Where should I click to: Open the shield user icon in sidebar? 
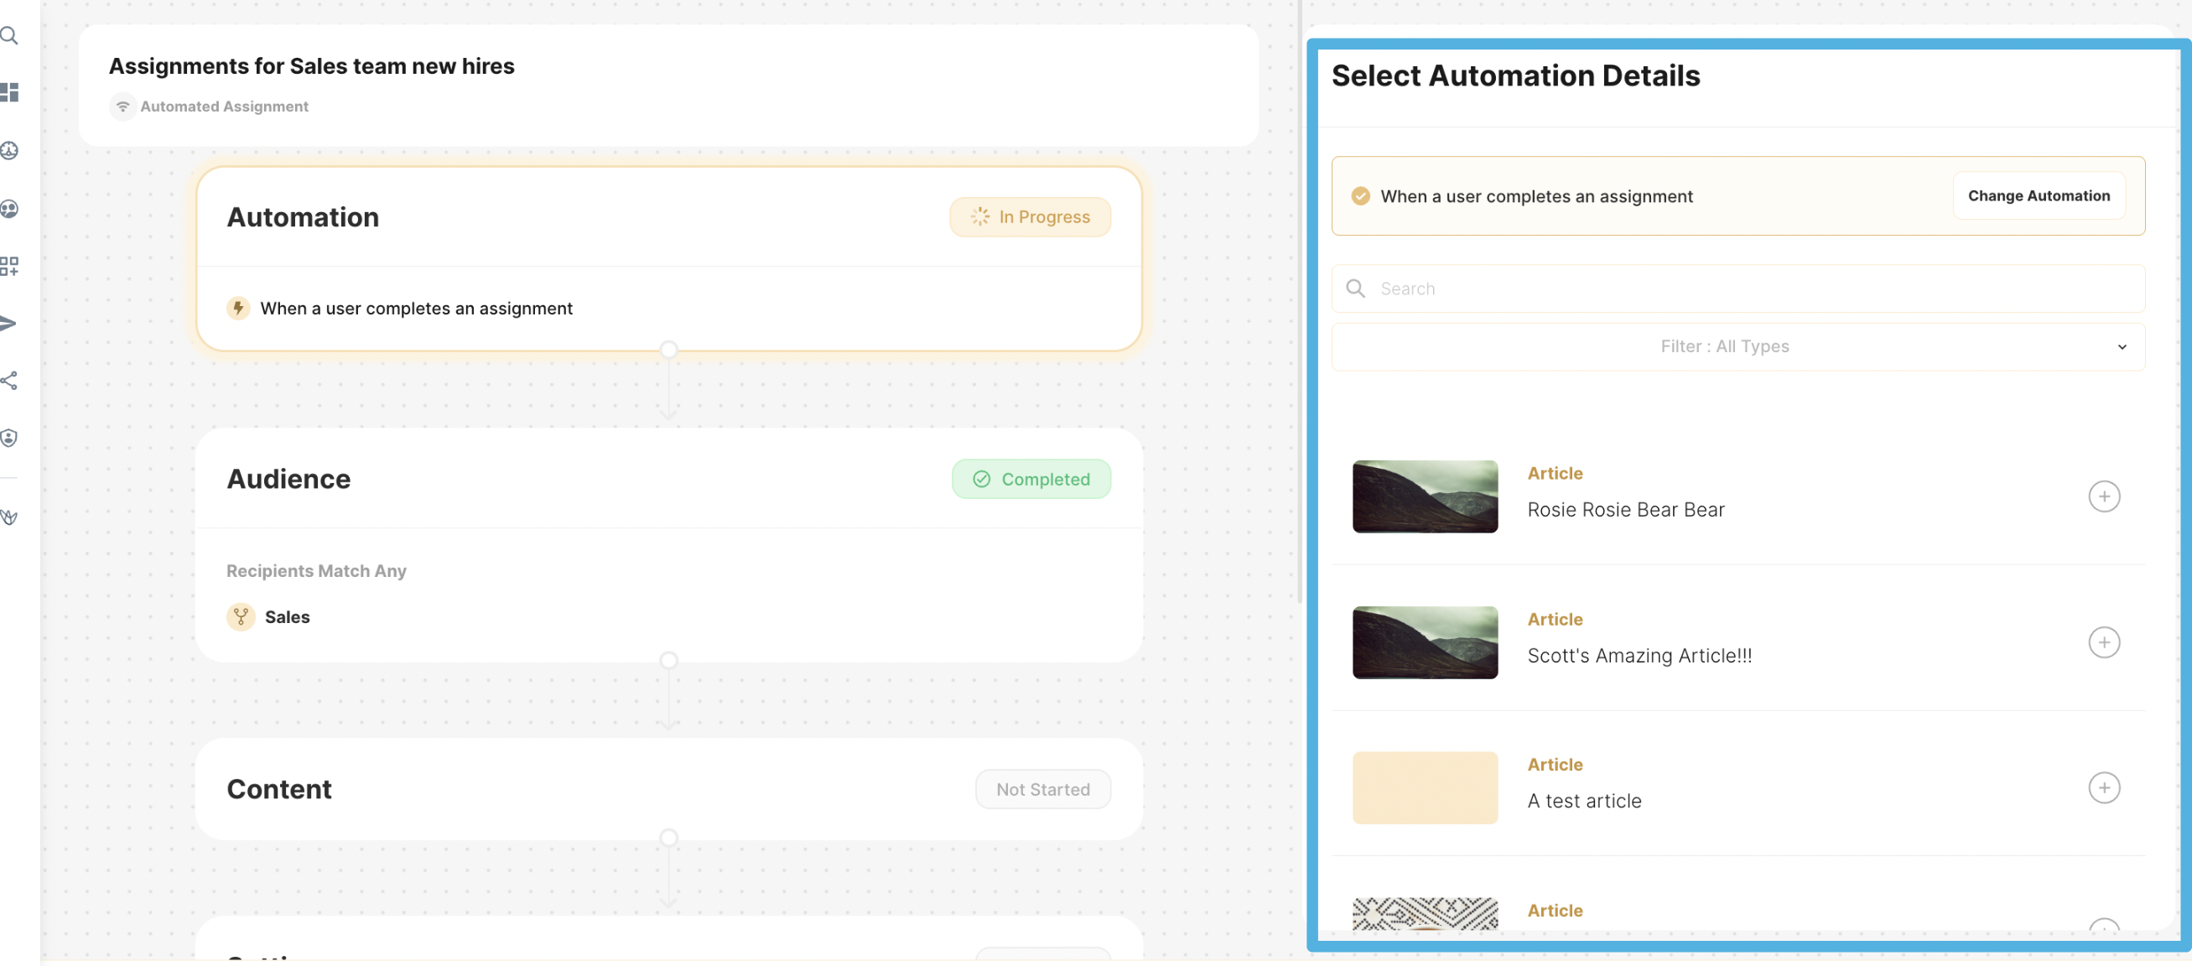[9, 438]
